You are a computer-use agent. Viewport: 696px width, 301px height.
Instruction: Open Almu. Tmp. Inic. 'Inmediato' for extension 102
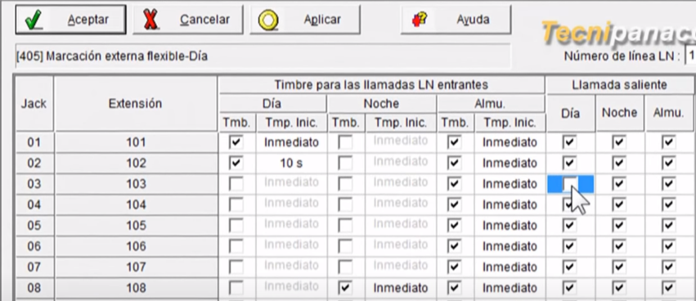click(510, 164)
